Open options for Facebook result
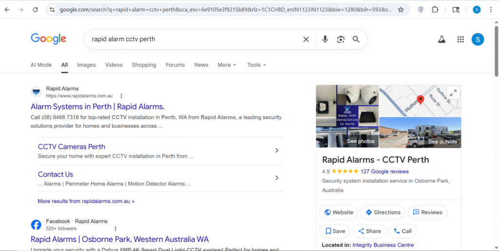This screenshot has height=251, width=499. (x=115, y=229)
